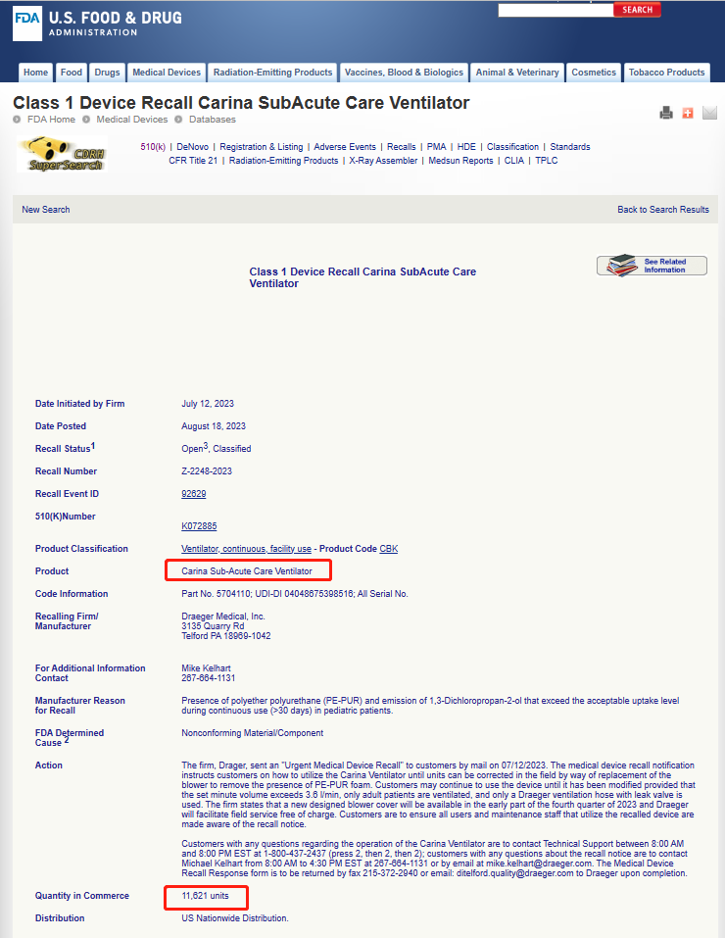Go Back to Search Results
The image size is (725, 938).
(x=662, y=210)
